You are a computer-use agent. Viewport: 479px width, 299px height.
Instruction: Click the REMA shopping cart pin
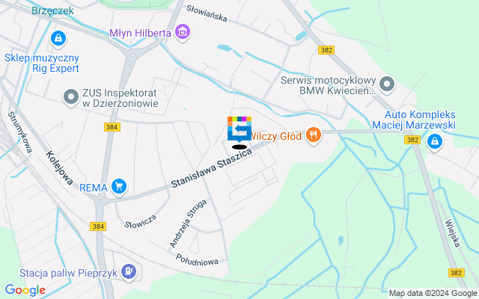coord(119,186)
